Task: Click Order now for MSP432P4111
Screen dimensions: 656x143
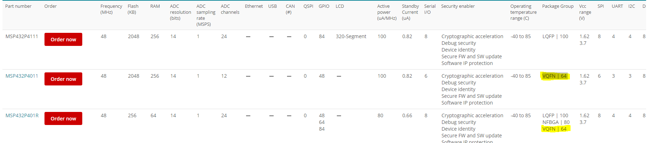Action: click(63, 40)
